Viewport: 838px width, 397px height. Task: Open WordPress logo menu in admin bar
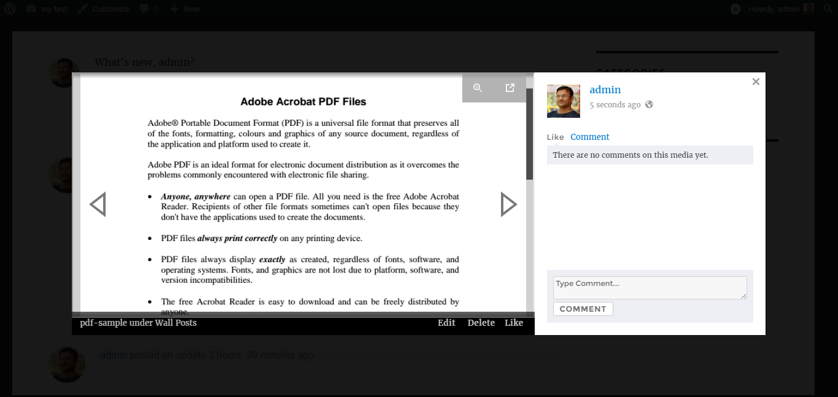click(x=10, y=9)
